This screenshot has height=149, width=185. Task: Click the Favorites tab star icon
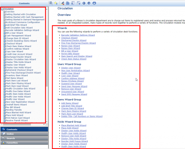pyautogui.click(x=4, y=143)
